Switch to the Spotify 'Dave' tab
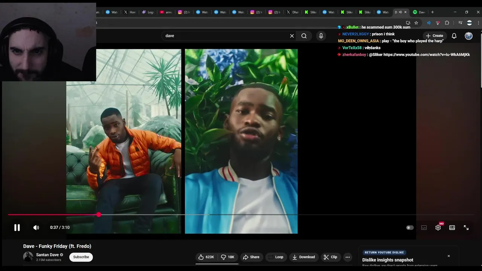Viewport: 482px width, 271px height. click(419, 12)
